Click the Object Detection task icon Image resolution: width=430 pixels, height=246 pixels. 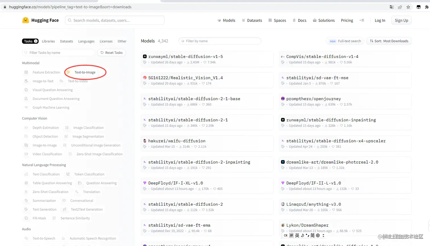pyautogui.click(x=26, y=136)
